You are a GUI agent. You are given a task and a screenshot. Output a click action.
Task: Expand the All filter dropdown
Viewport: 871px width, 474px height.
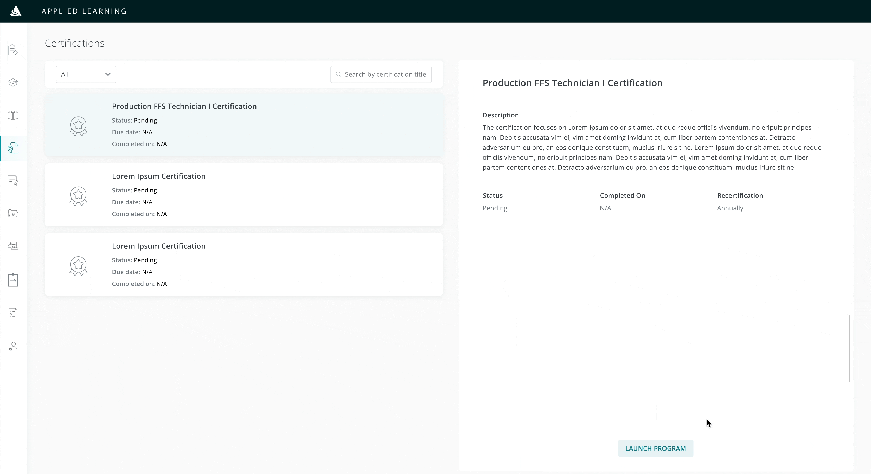click(x=86, y=74)
